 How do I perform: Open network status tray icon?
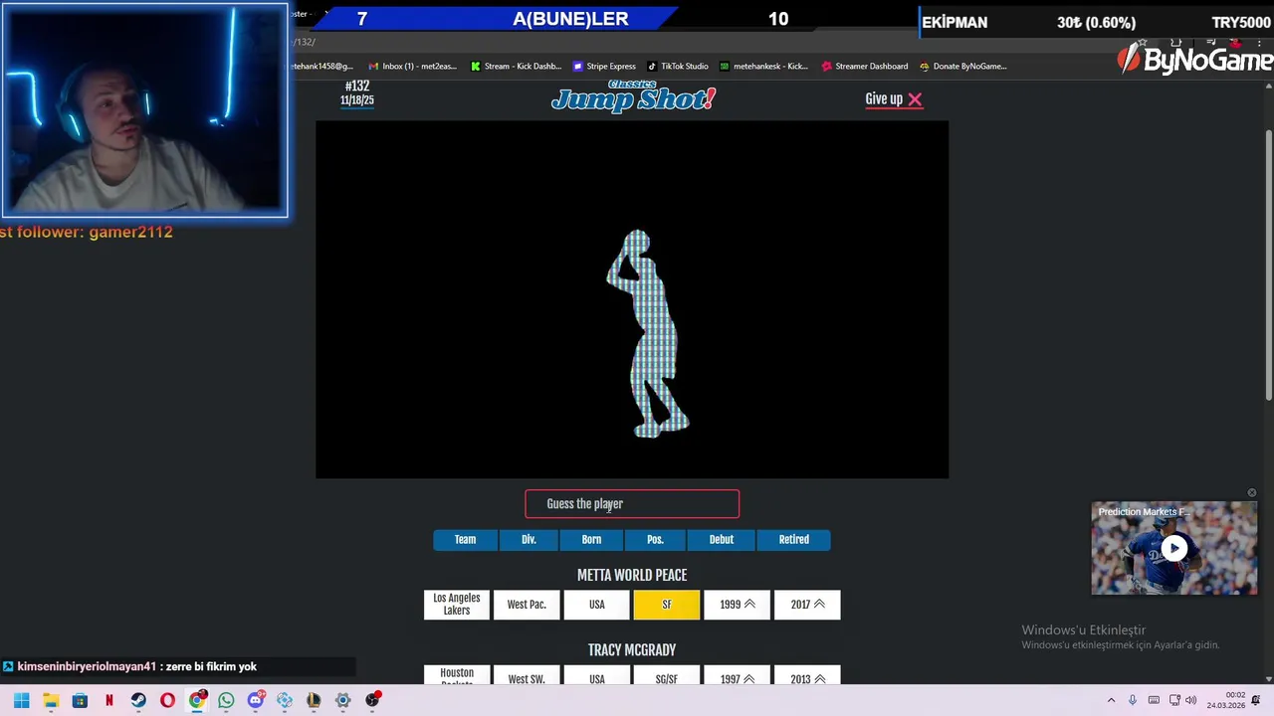[1174, 700]
